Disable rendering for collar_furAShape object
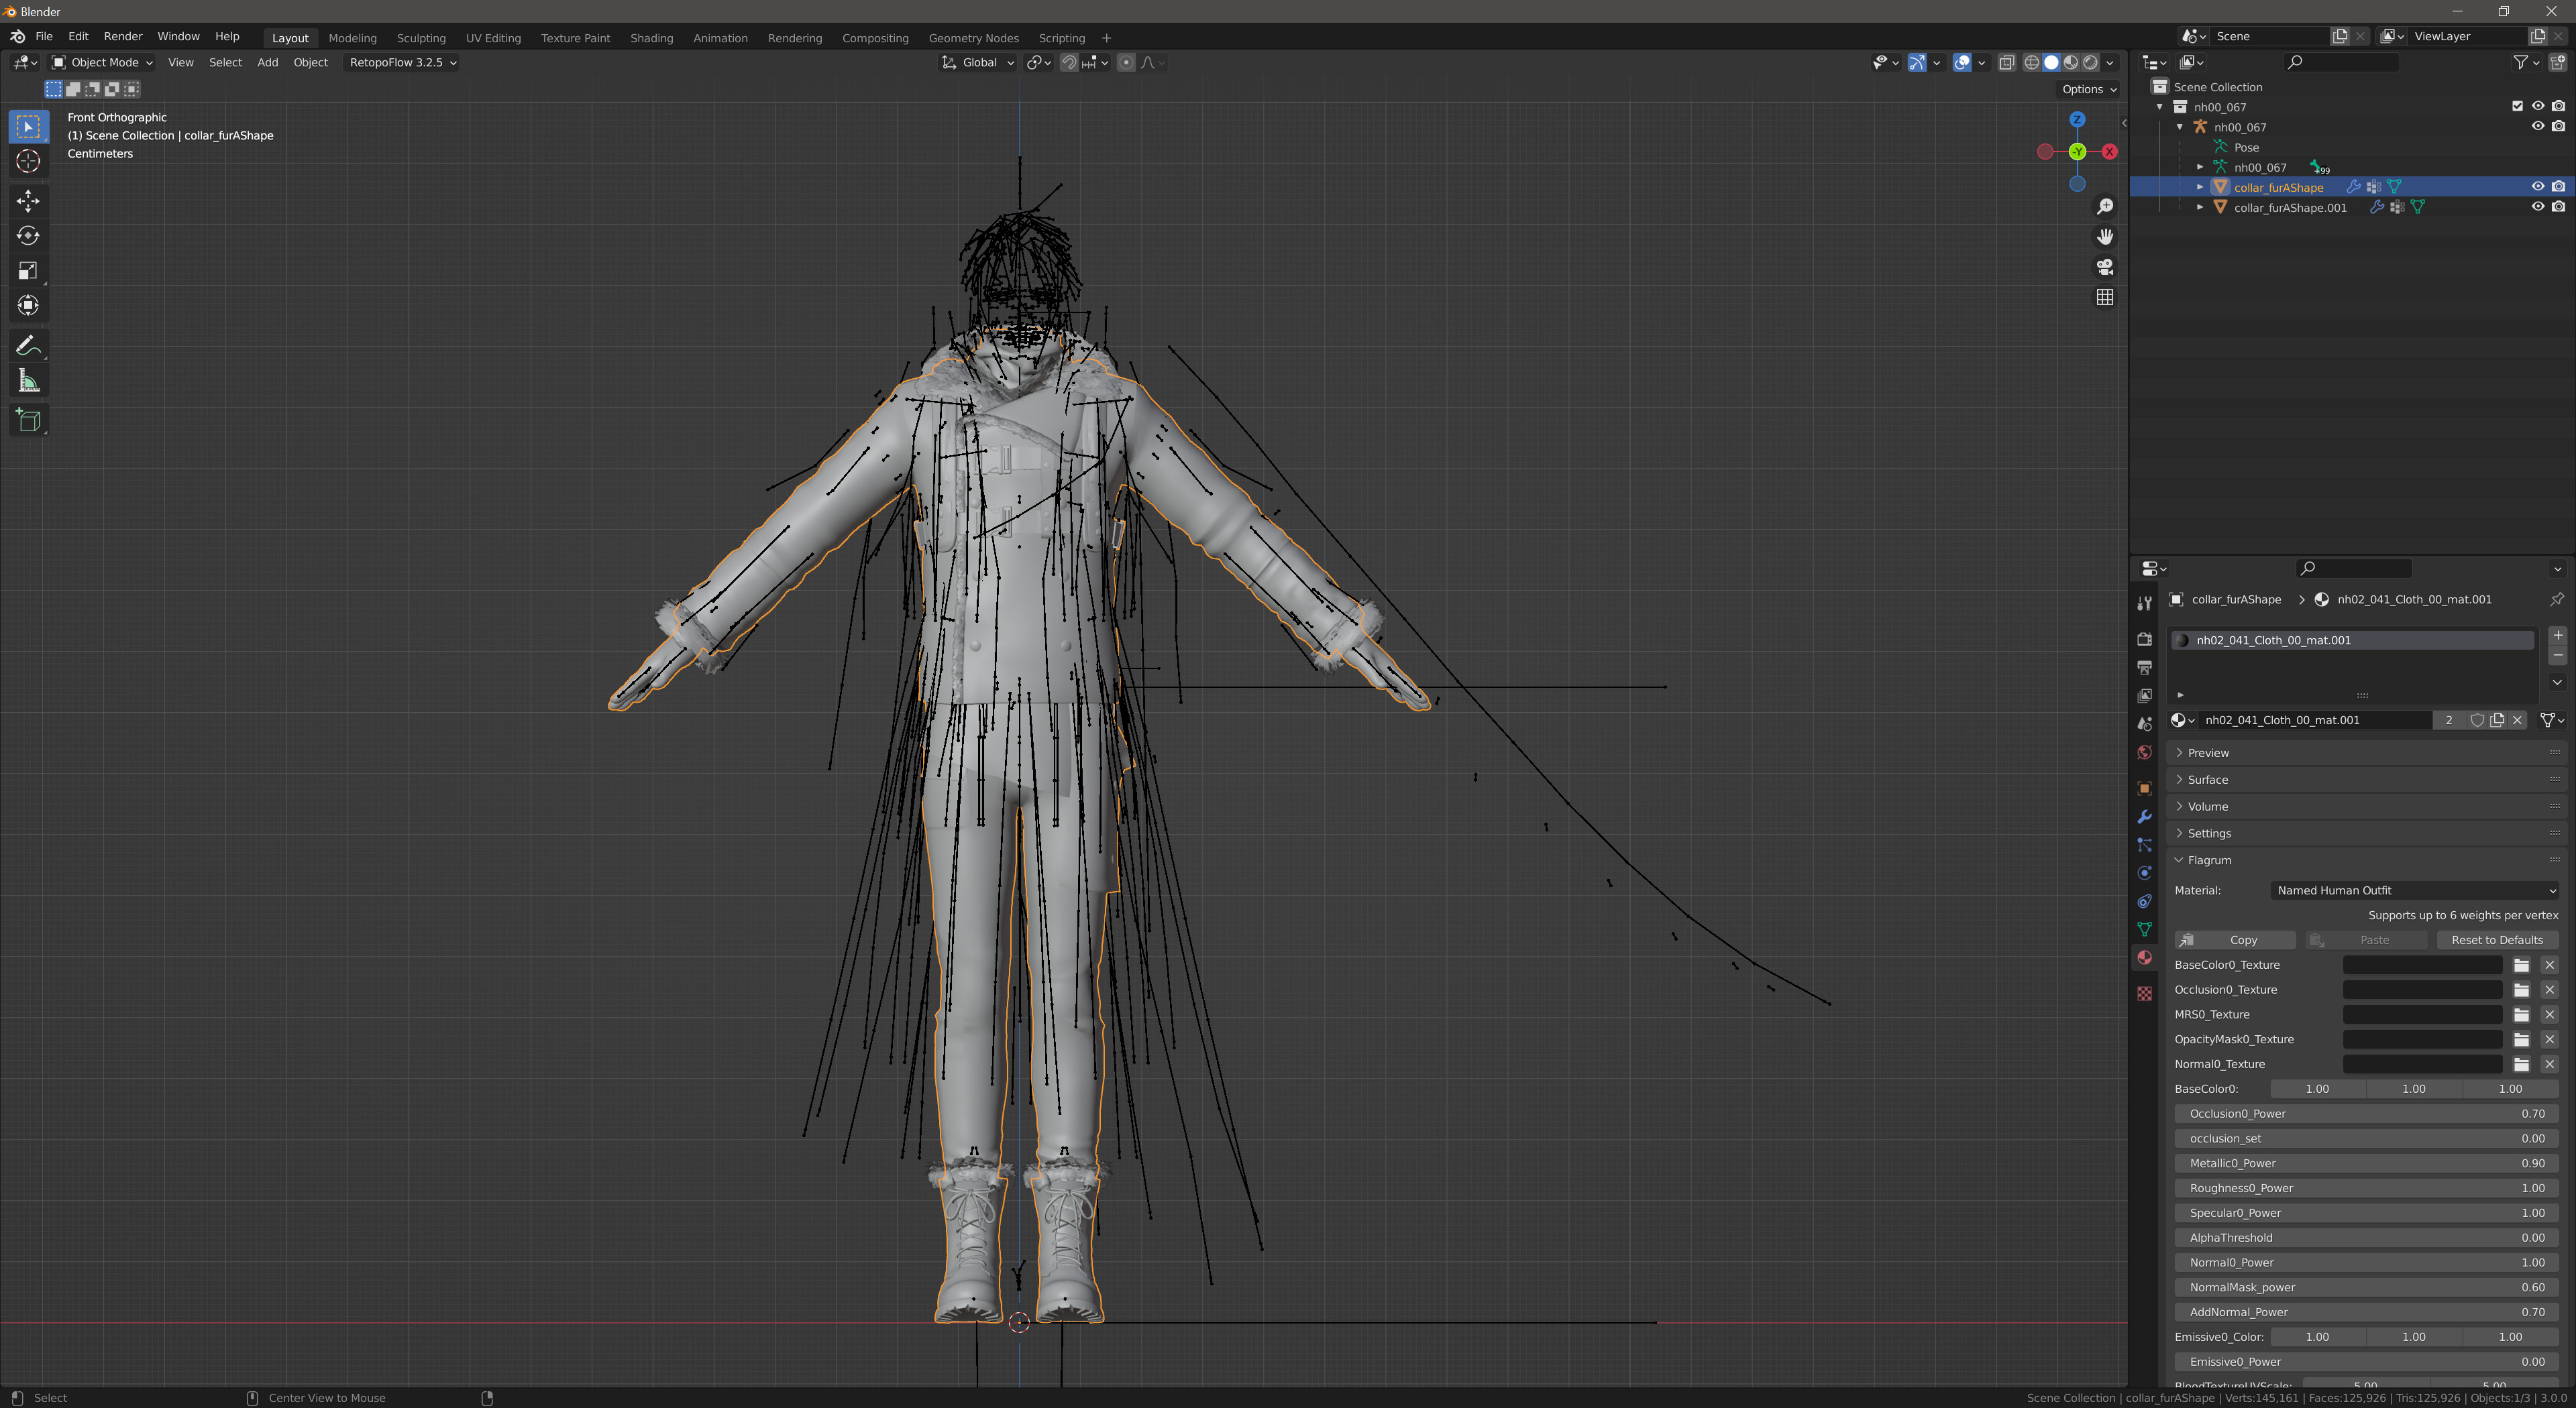Viewport: 2576px width, 1408px height. pos(2558,187)
